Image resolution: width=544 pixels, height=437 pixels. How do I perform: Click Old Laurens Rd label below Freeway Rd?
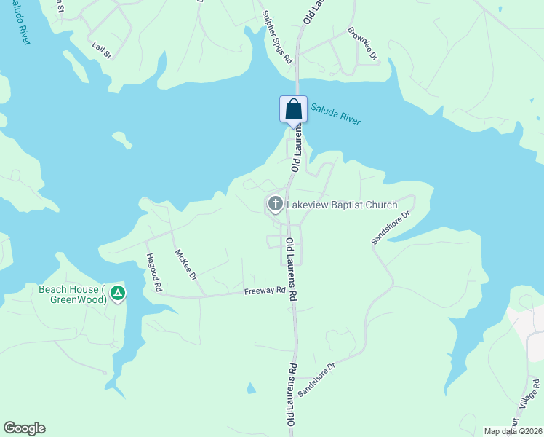click(291, 395)
